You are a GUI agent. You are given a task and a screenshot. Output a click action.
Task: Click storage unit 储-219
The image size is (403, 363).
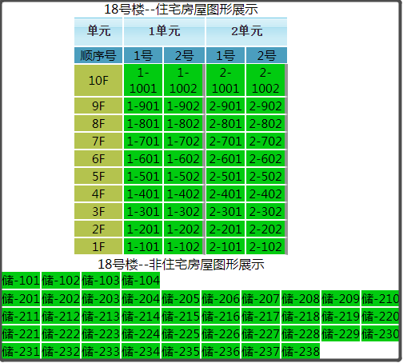[x=341, y=316]
